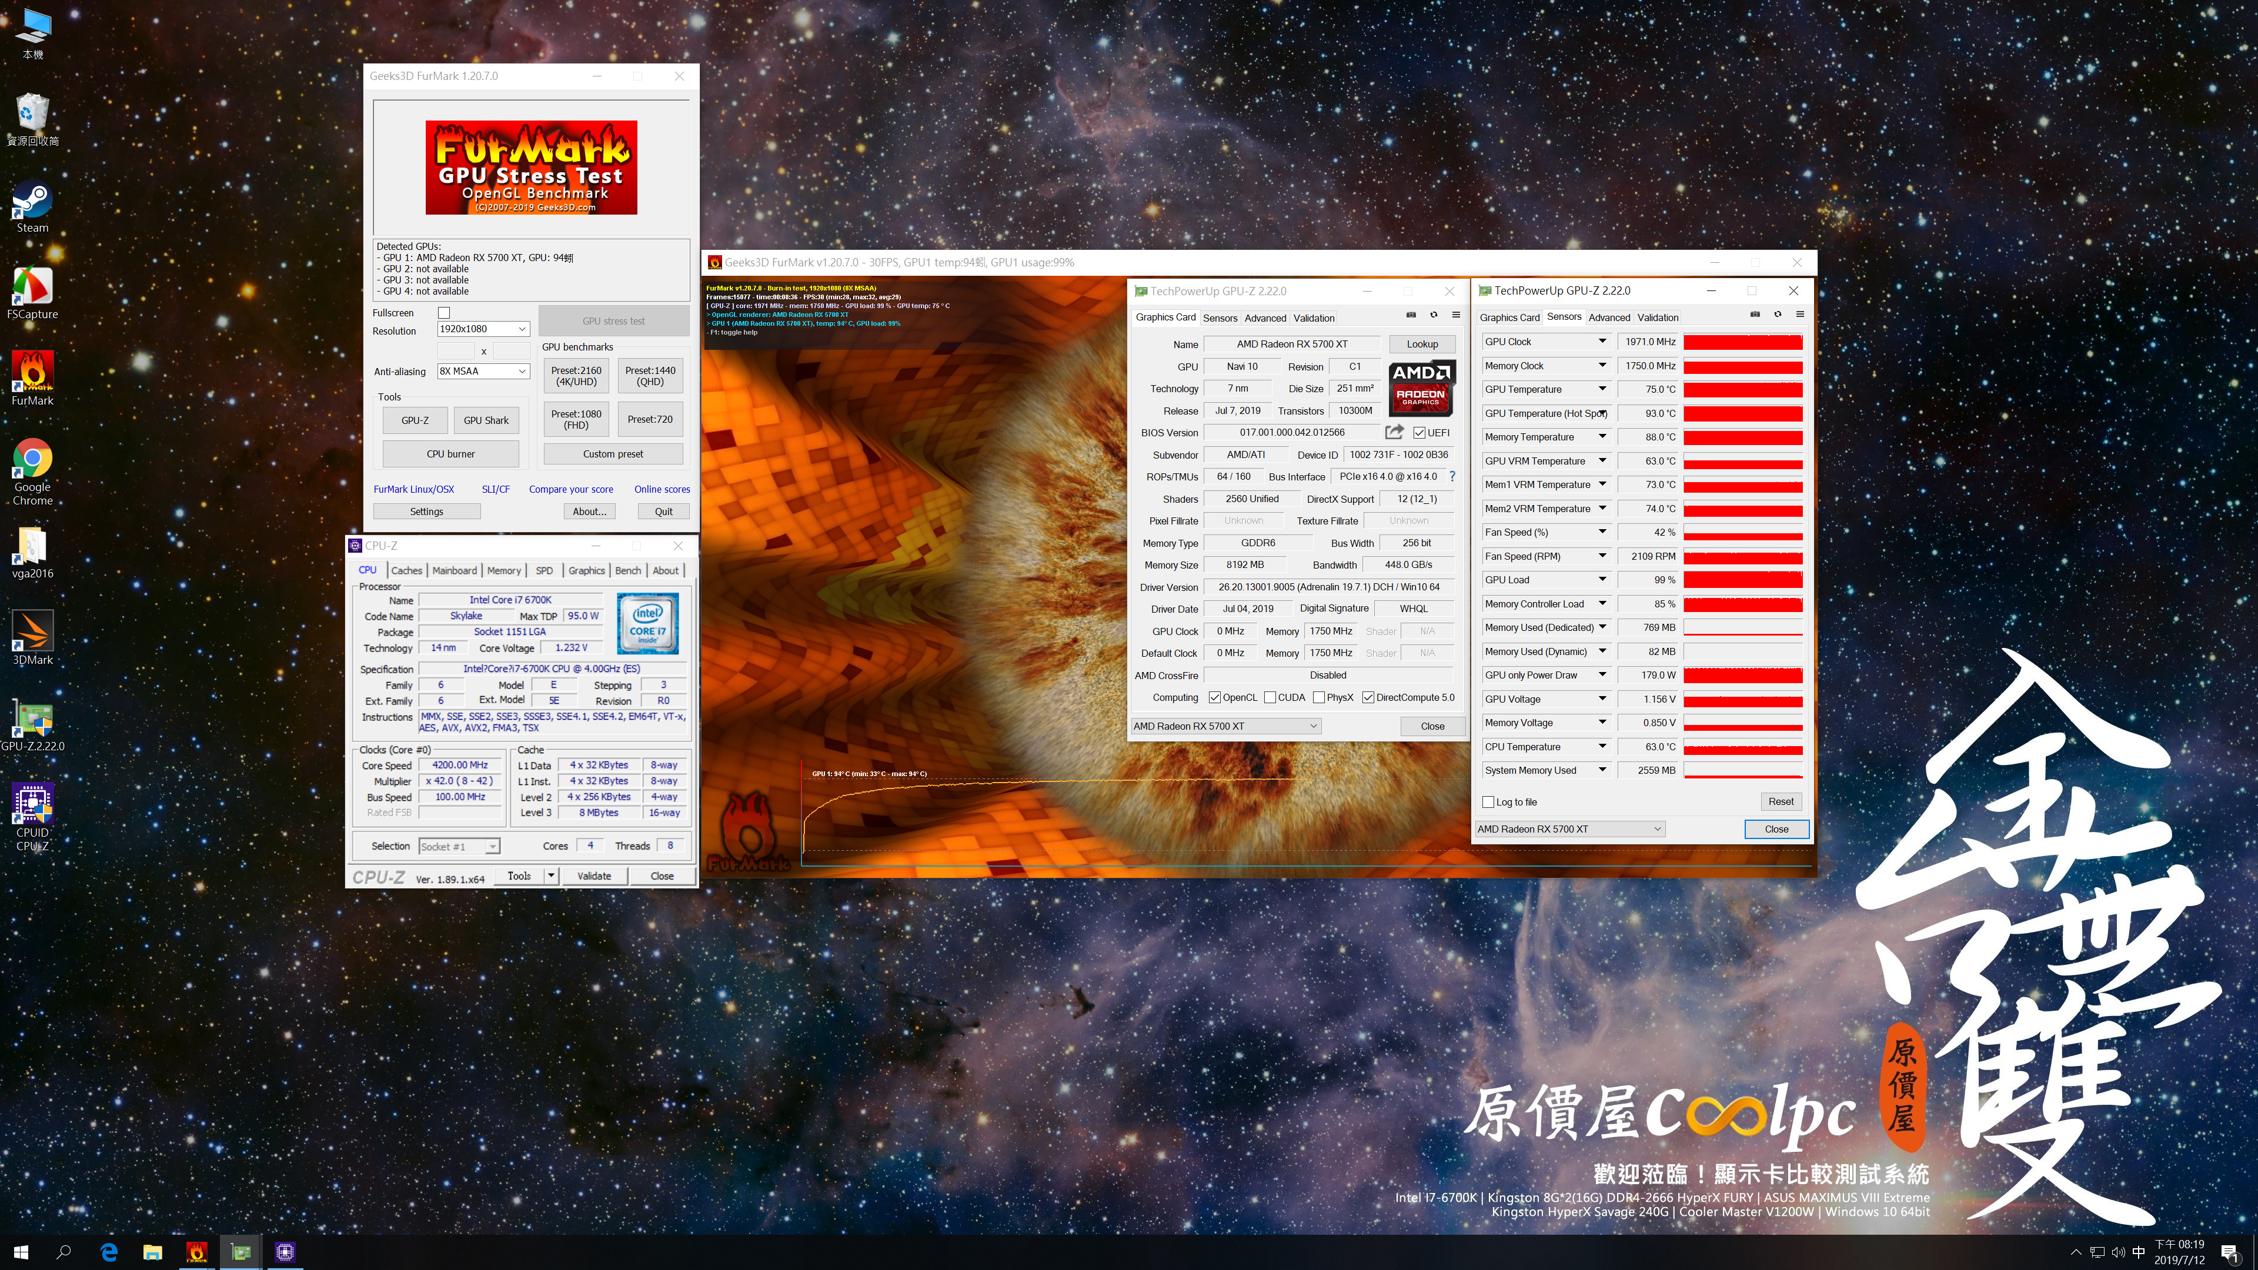Screen dimensions: 2258x1270
Task: Launch the CPUID CPU-Z desktop shortcut
Action: [32, 818]
